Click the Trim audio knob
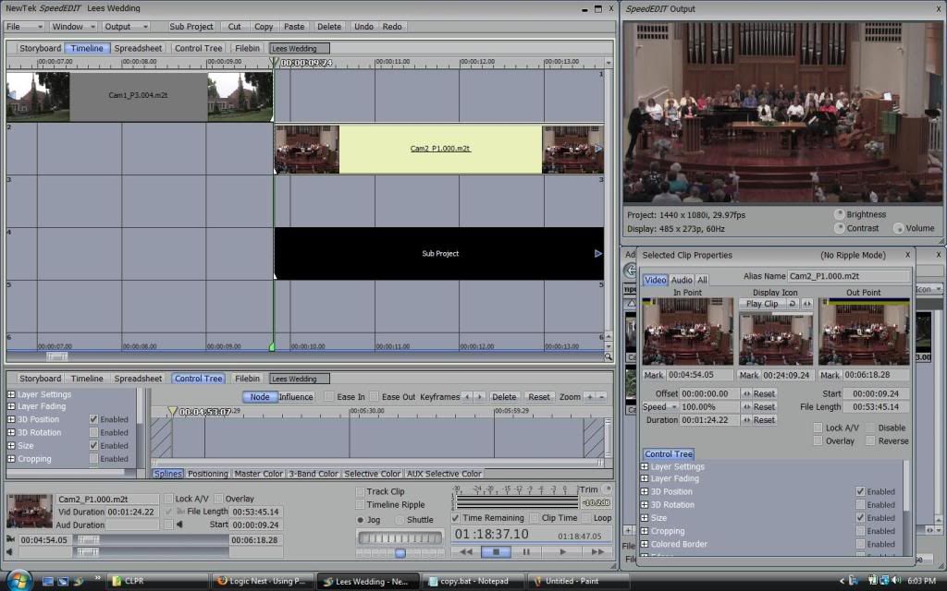Screen dimensions: 947x591 coord(608,489)
